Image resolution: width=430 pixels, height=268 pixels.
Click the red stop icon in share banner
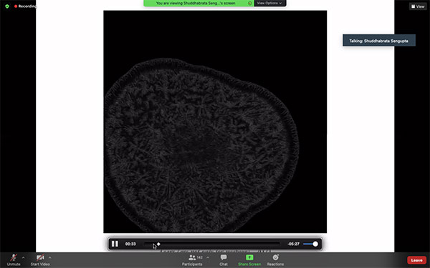click(249, 4)
